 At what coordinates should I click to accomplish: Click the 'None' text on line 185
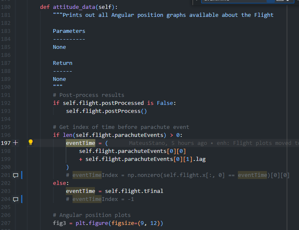59,47
